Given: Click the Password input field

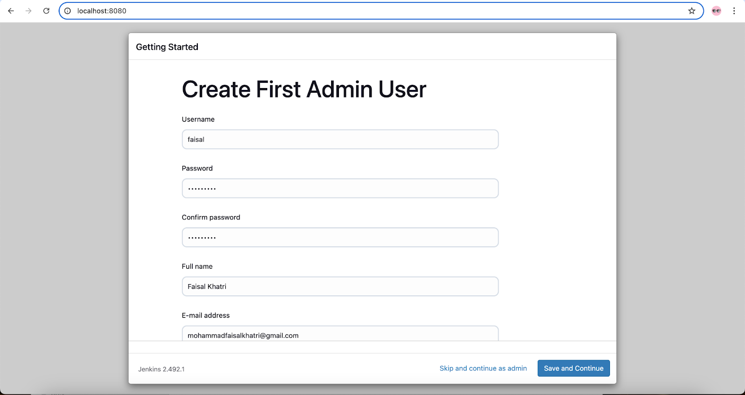Looking at the screenshot, I should pos(340,188).
